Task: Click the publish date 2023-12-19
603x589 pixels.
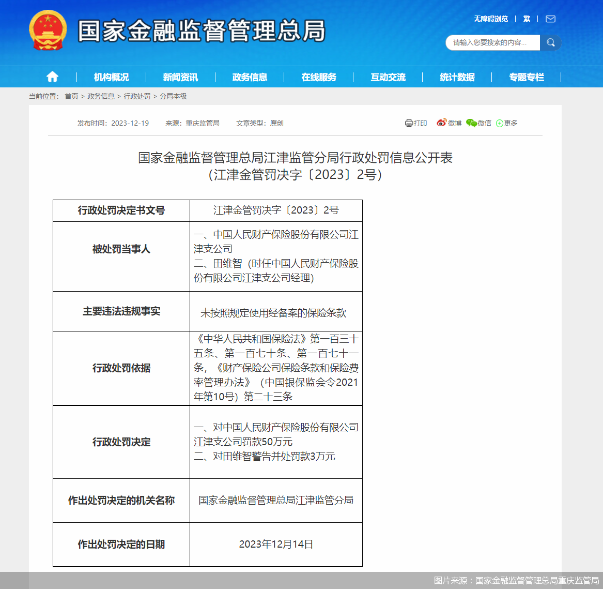Action: tap(130, 123)
